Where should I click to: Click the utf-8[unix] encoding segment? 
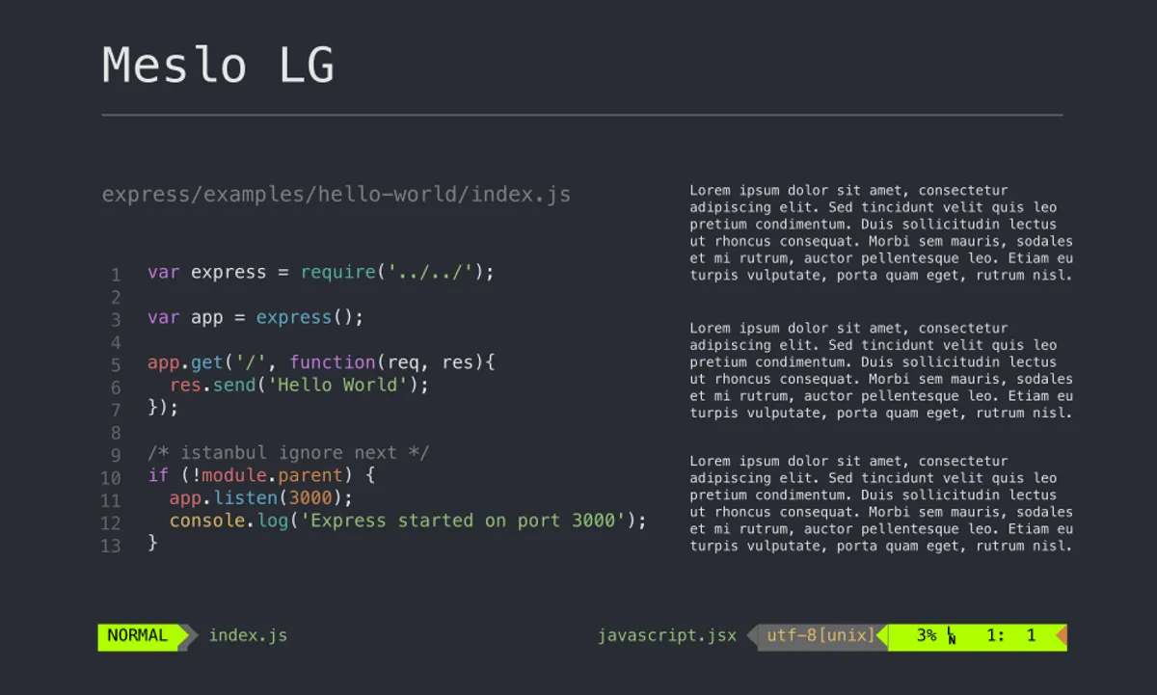coord(821,636)
